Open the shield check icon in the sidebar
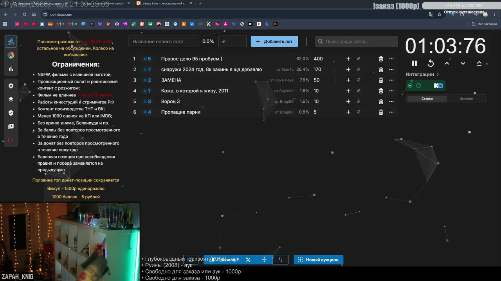This screenshot has width=501, height=281. [11, 113]
